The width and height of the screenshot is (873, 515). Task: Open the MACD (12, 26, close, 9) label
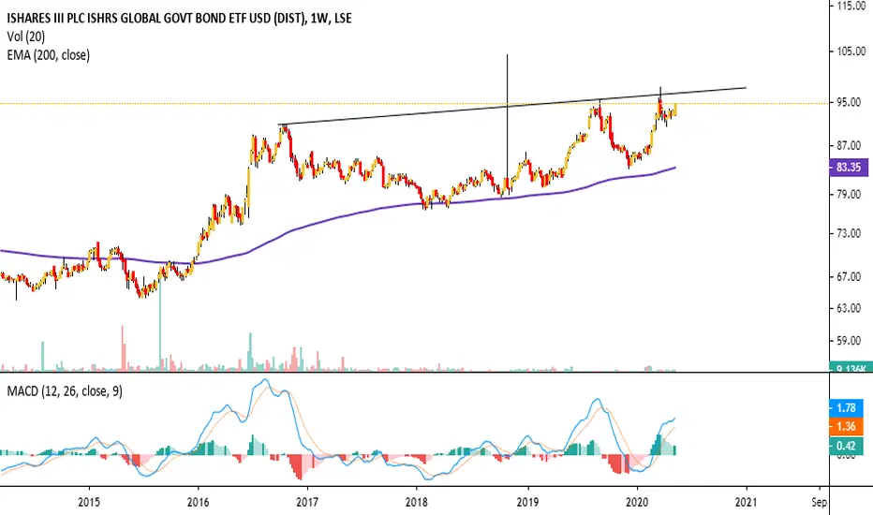coord(65,391)
